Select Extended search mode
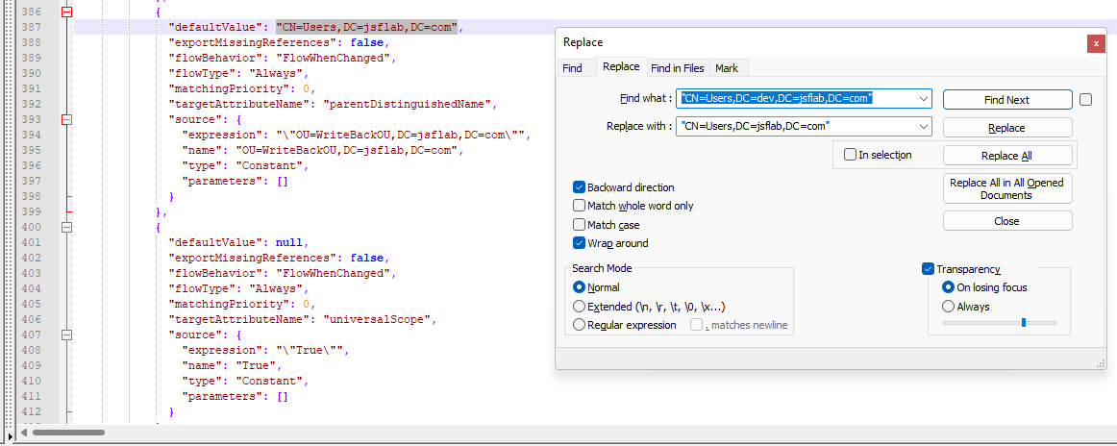 (x=579, y=307)
